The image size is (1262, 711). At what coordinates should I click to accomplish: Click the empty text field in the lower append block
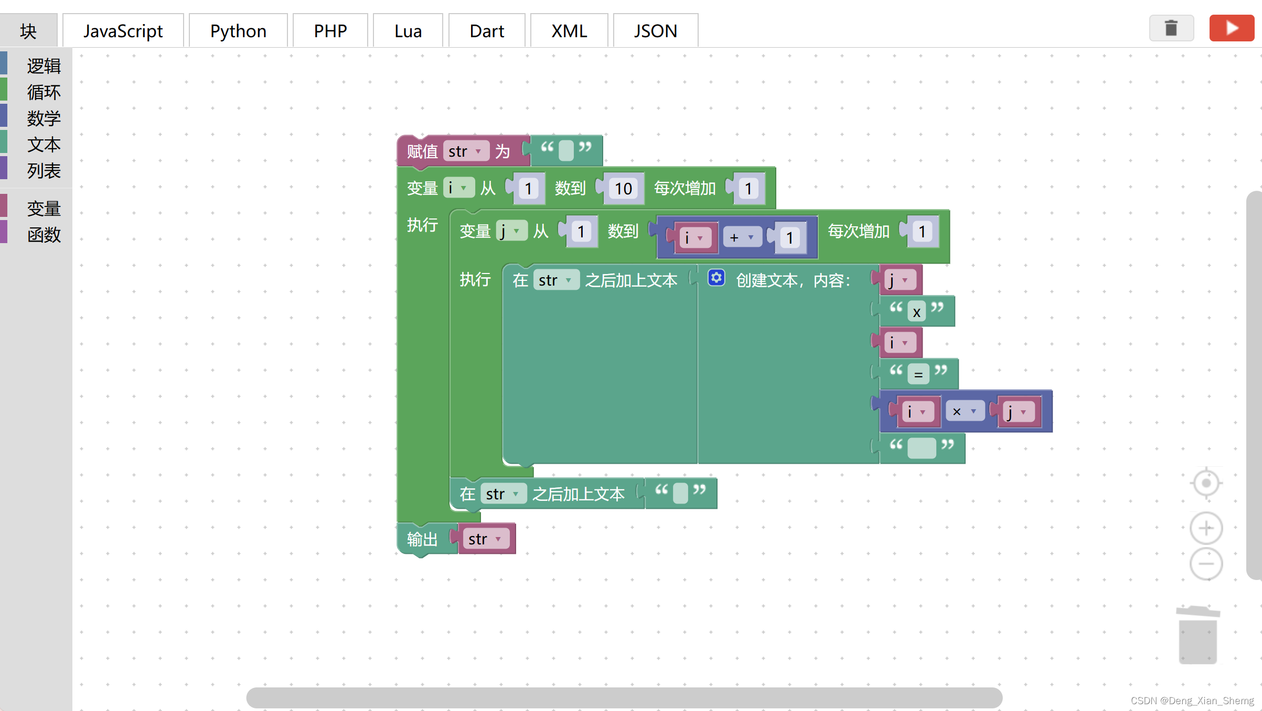pyautogui.click(x=680, y=493)
